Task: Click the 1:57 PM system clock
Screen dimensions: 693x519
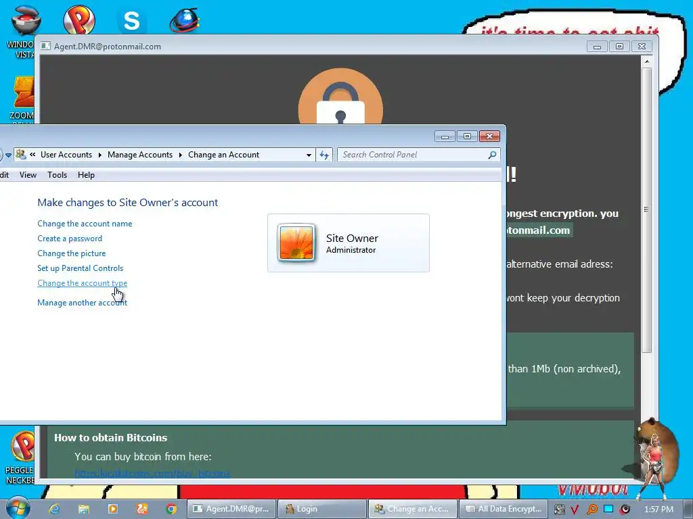Action: coord(658,510)
